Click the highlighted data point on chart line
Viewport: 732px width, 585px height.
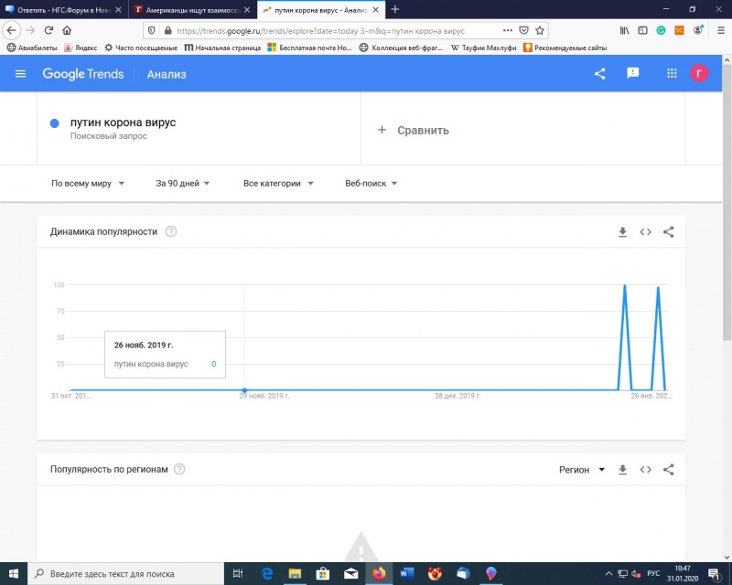click(244, 390)
